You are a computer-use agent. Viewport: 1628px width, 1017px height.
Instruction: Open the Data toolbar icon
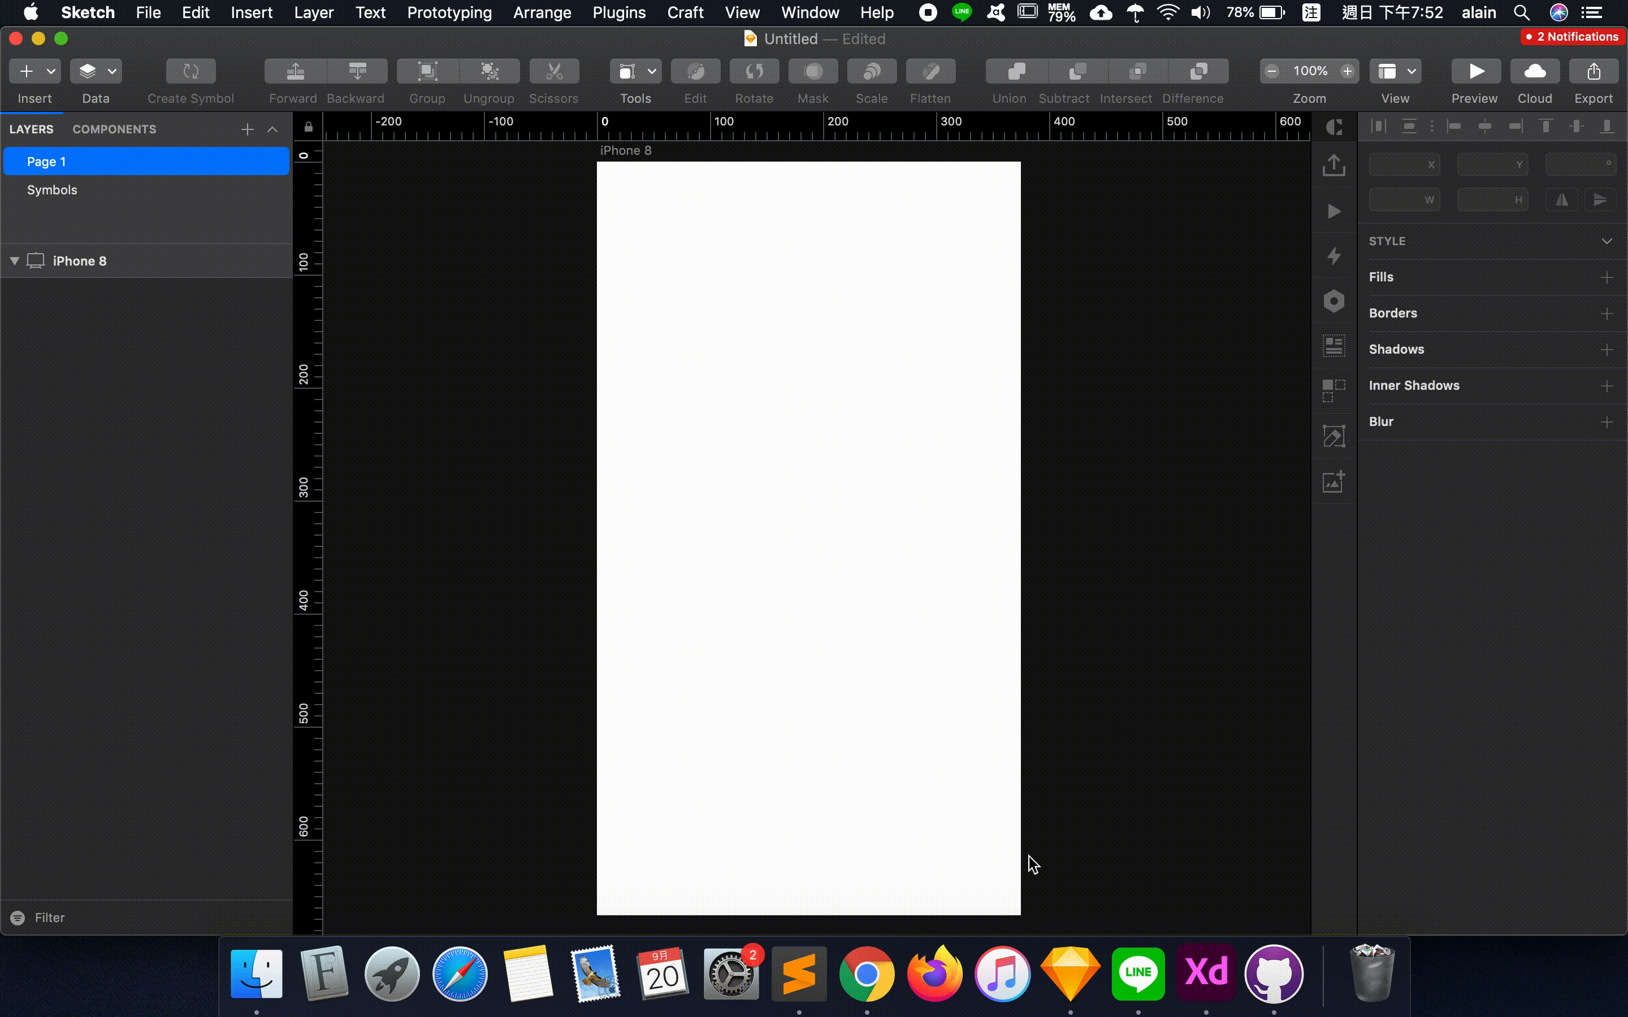click(88, 71)
